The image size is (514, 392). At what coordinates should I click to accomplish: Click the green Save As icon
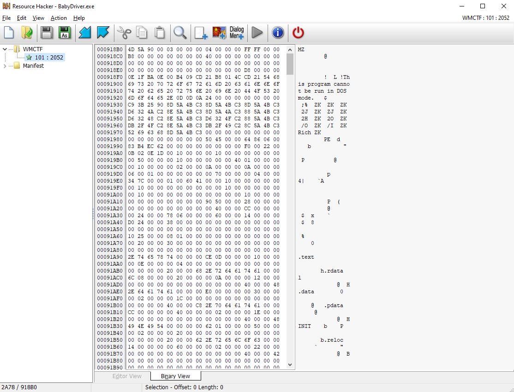point(65,33)
